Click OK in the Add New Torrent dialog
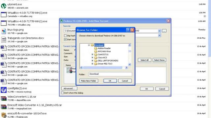Image resolution: width=211 pixels, height=118 pixels. tap(147, 89)
